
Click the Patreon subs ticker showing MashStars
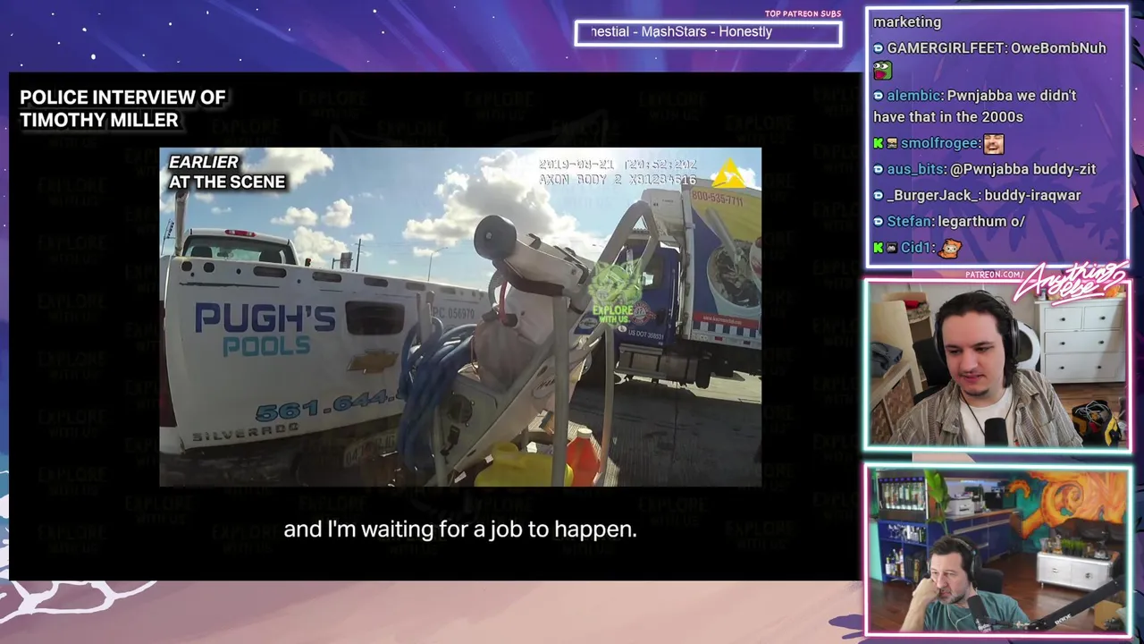(x=708, y=33)
